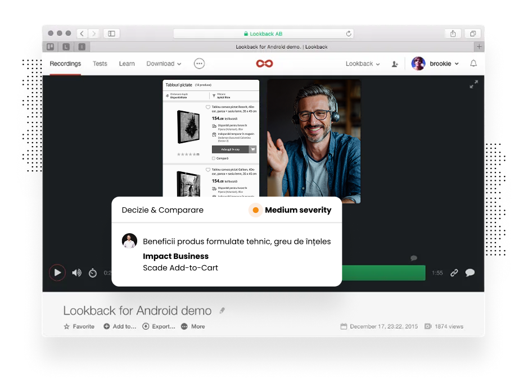Click the 1874 views counter
This screenshot has height=382, width=528.
444,326
